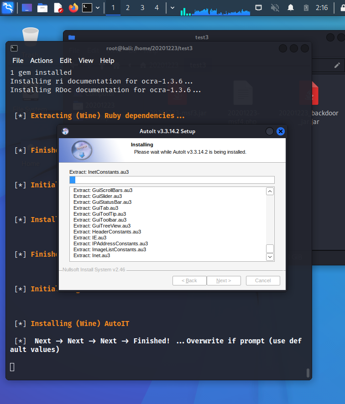This screenshot has width=345, height=404.
Task: Open the Kali dragon applications menu
Action: (x=8, y=7)
